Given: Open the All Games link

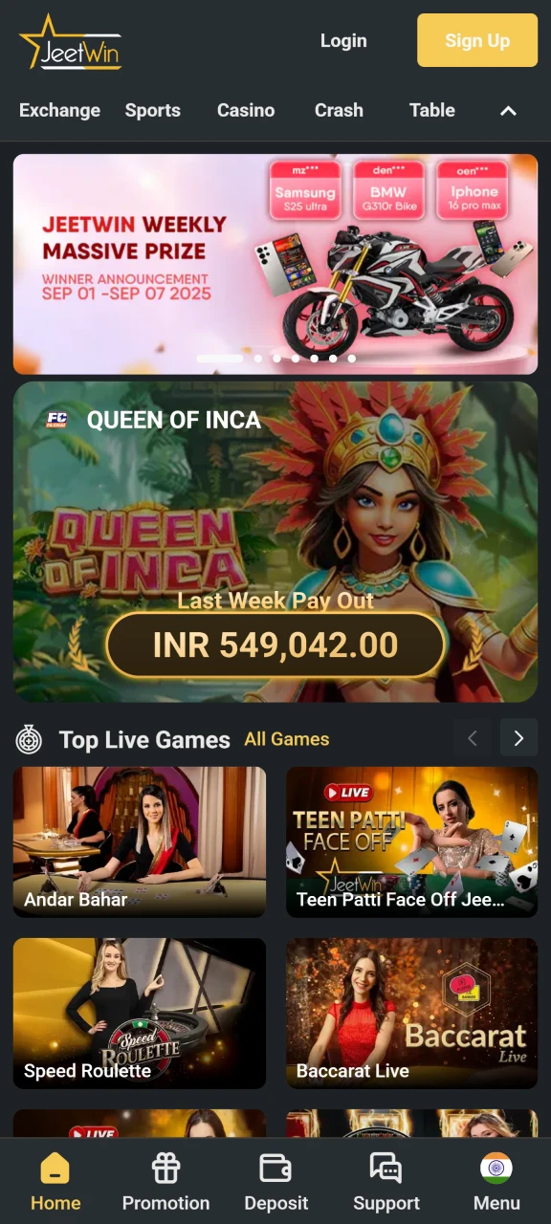Looking at the screenshot, I should (x=287, y=739).
